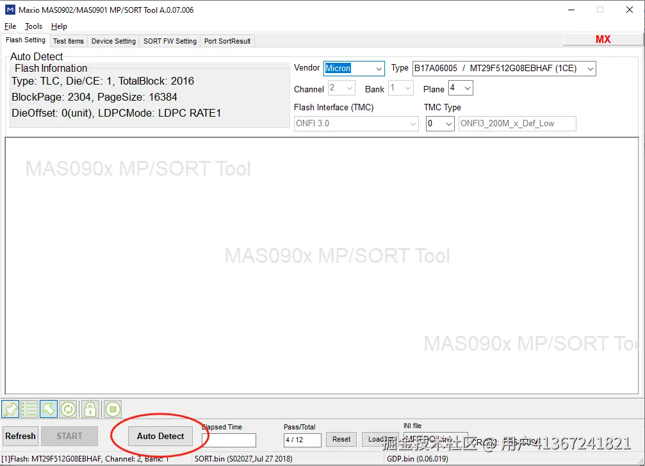Switch to the Test Items tab
The image size is (645, 466).
click(x=69, y=41)
